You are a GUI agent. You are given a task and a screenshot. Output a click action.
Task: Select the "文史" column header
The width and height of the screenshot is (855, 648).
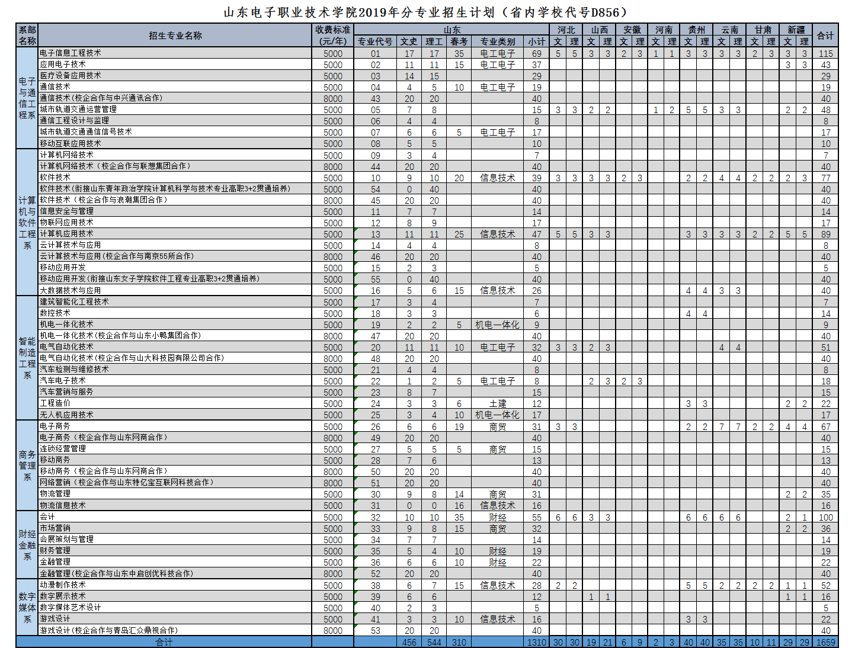[x=409, y=41]
